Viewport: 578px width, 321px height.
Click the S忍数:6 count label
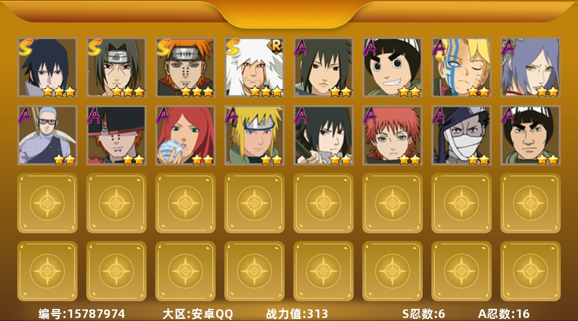coord(424,314)
